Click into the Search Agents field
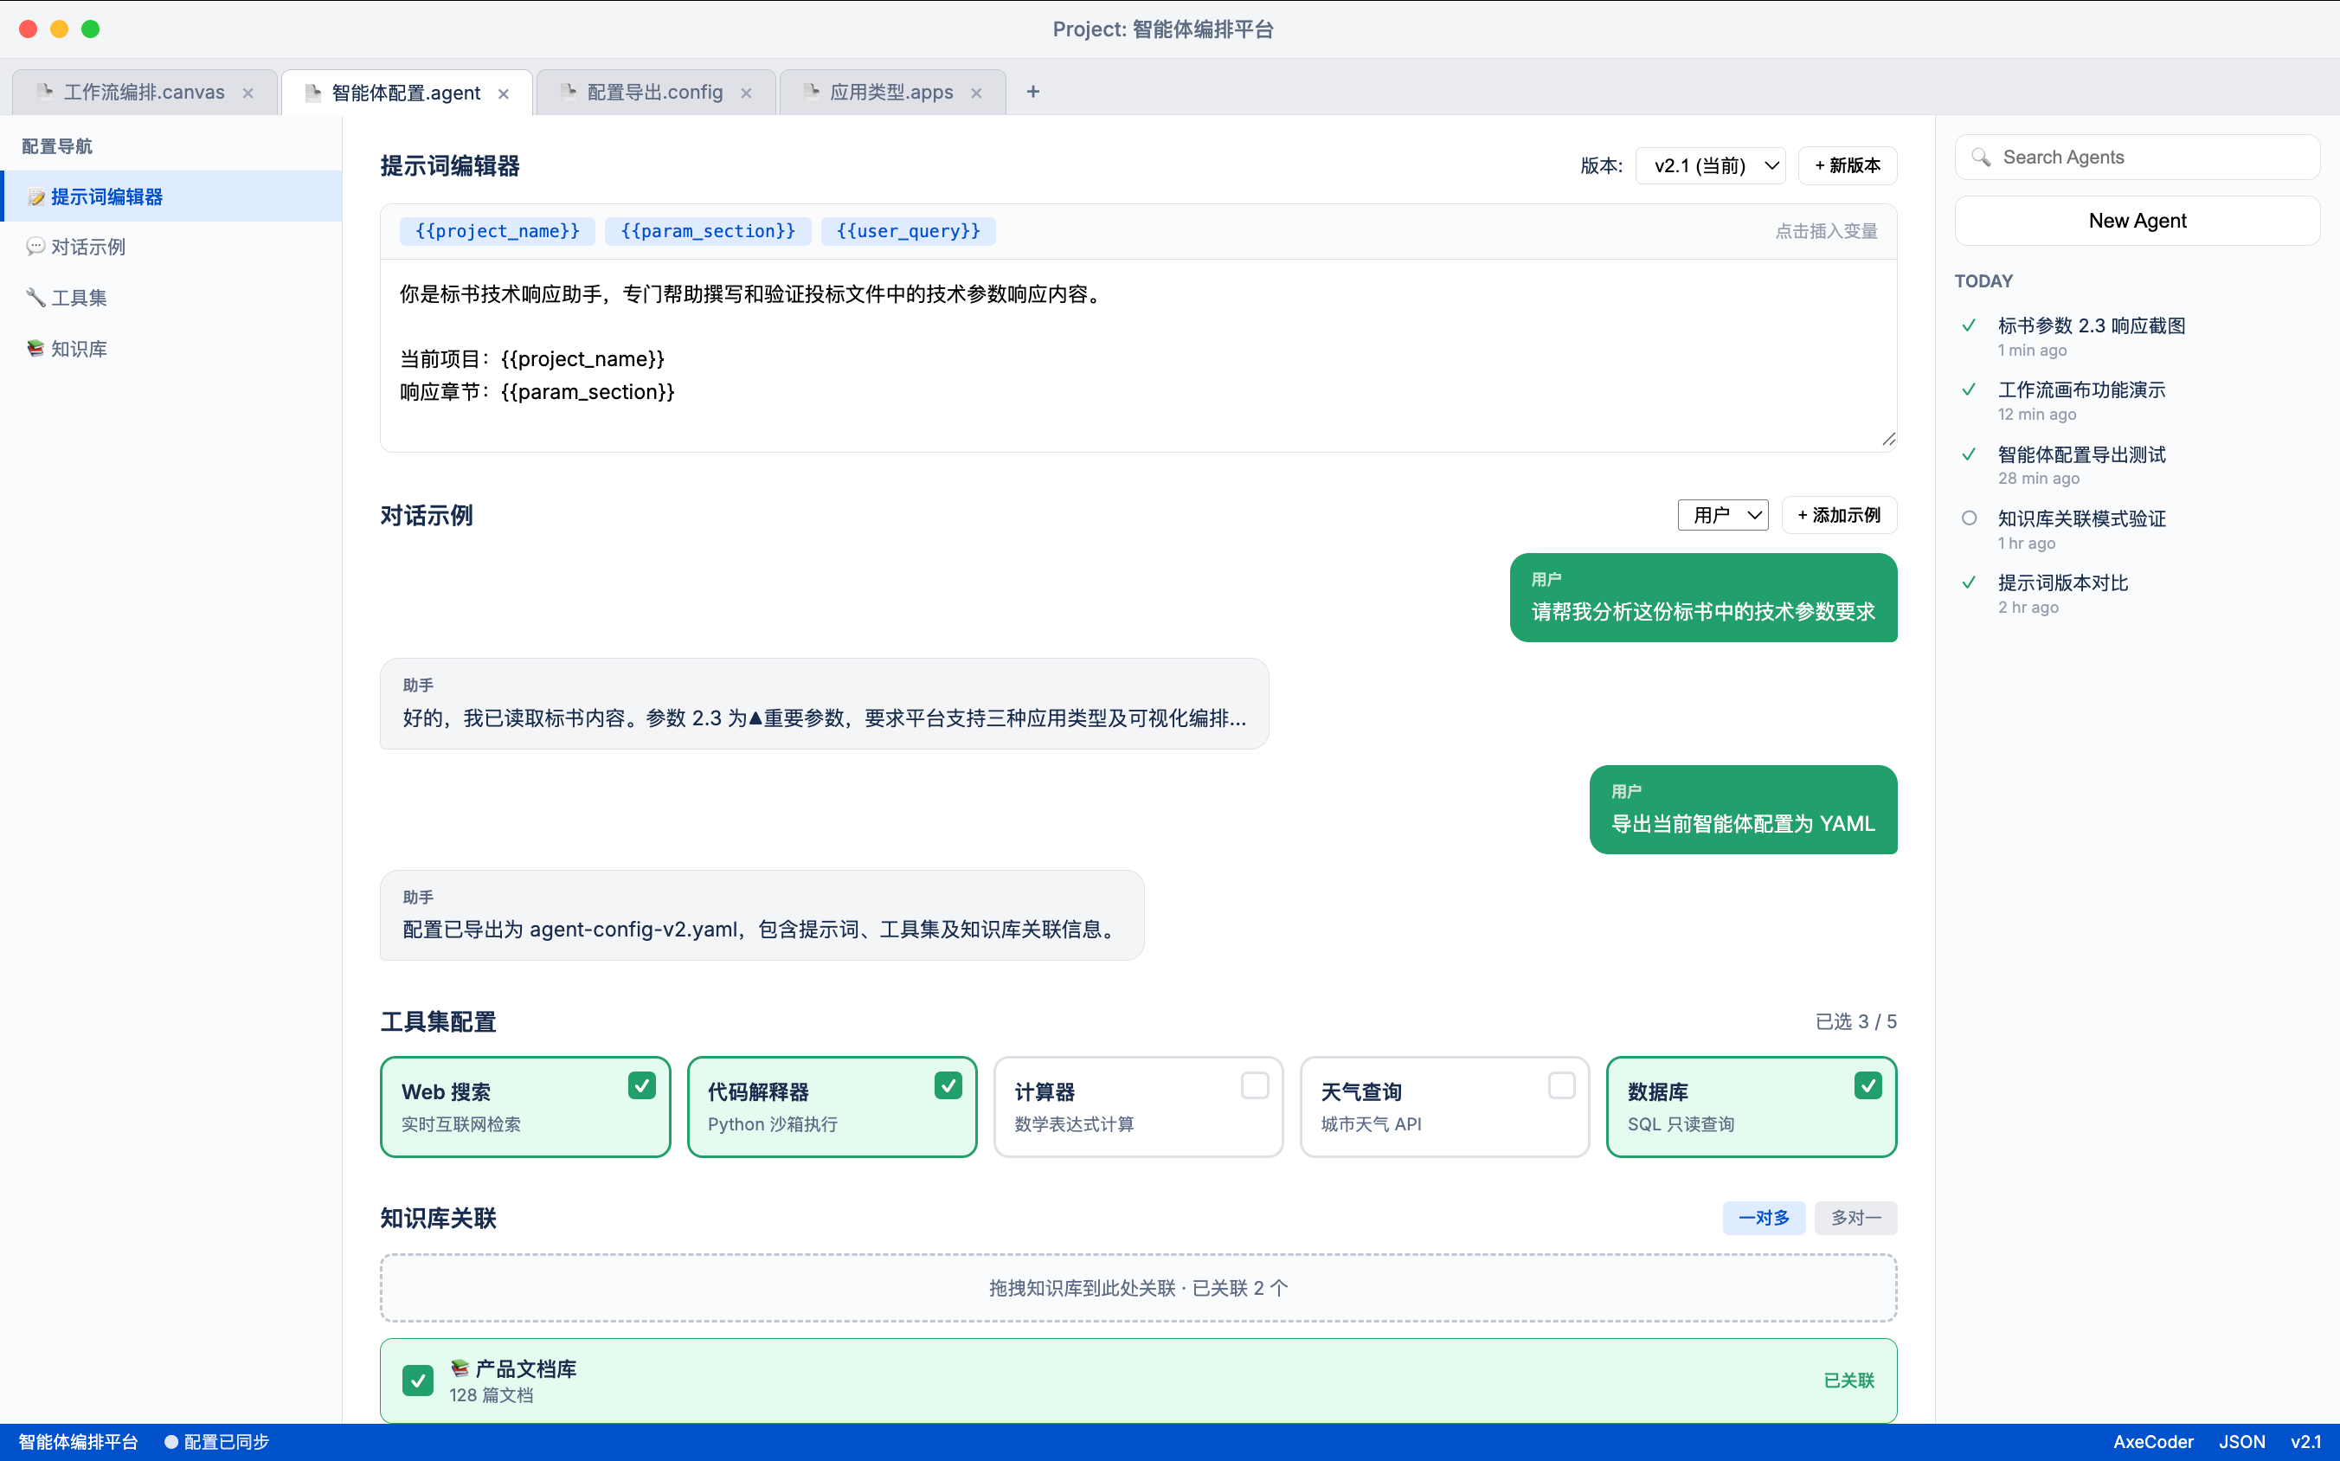Viewport: 2340px width, 1461px height. pyautogui.click(x=2137, y=158)
